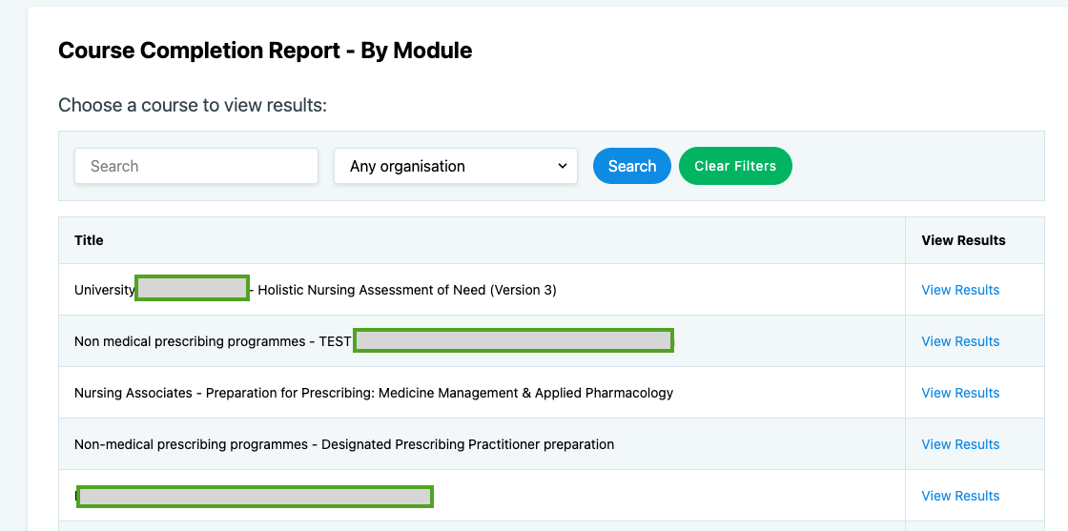Click View Results in the last visible row
Screen dimensions: 1068x531
click(x=960, y=496)
